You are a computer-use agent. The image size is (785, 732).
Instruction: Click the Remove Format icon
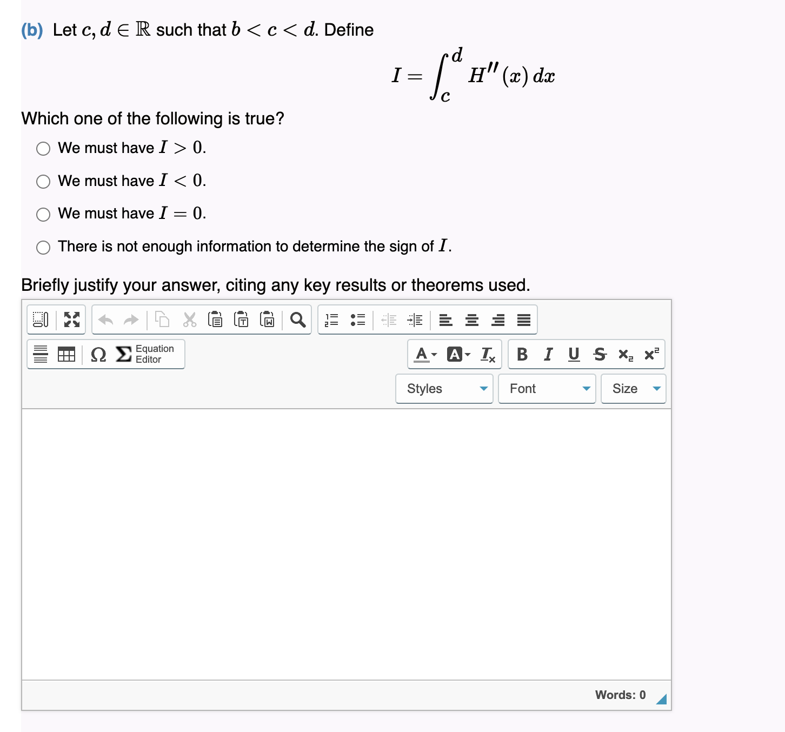coord(488,355)
